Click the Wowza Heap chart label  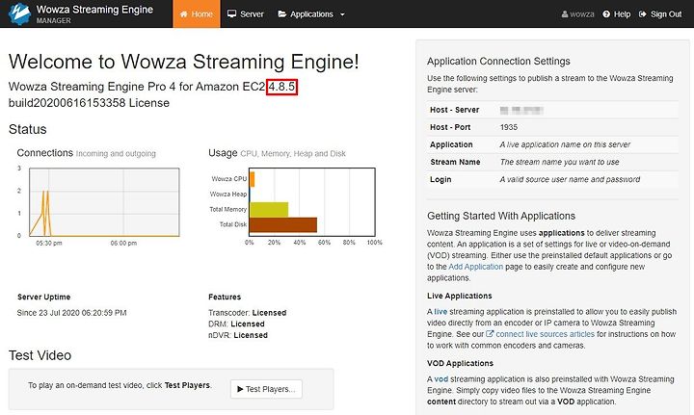pyautogui.click(x=228, y=195)
